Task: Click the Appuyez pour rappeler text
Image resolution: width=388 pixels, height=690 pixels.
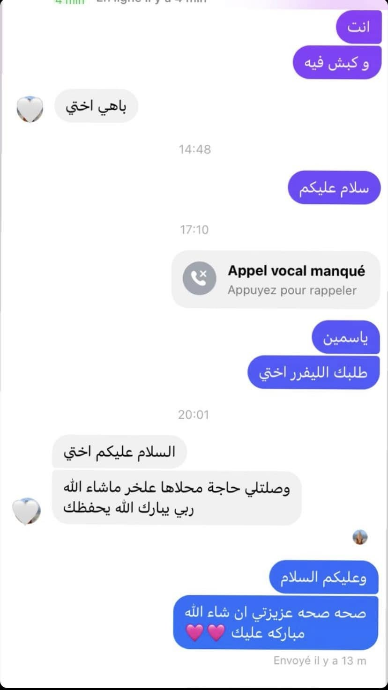Action: pos(292,290)
